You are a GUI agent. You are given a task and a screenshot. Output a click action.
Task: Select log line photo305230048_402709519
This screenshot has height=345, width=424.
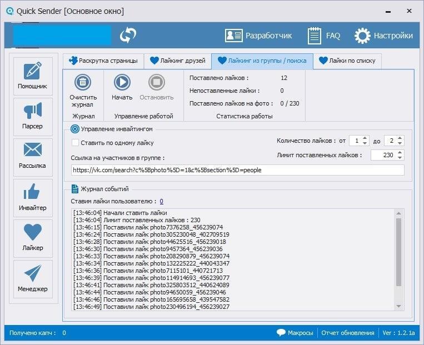click(151, 234)
